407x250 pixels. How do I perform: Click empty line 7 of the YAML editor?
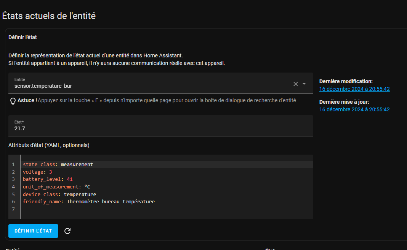(x=167, y=209)
